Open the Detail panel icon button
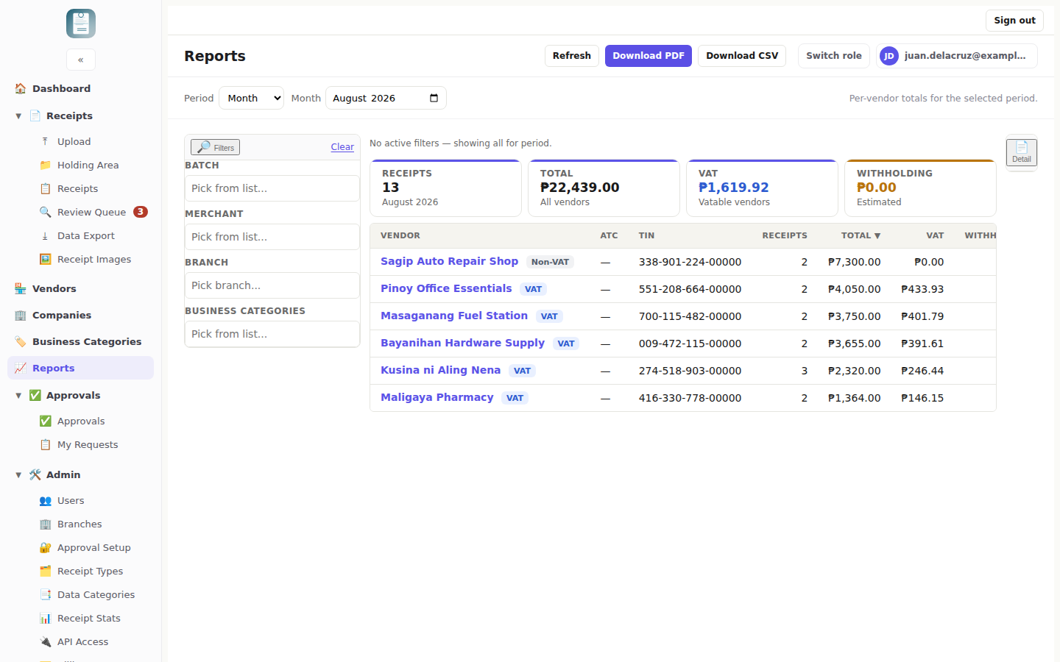Image resolution: width=1060 pixels, height=662 pixels. pyautogui.click(x=1022, y=152)
